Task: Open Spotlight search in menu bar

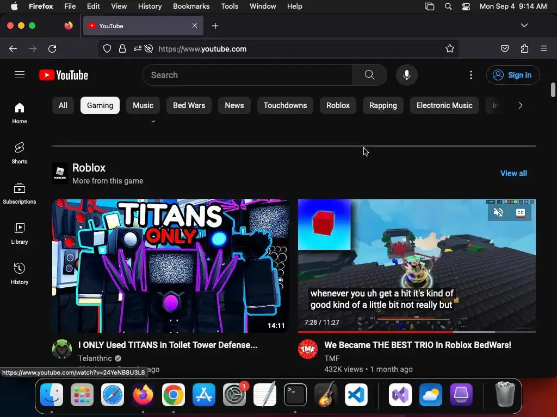Action: tap(448, 6)
